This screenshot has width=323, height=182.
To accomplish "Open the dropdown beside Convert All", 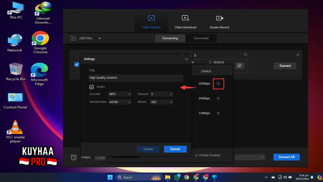I will pos(250,157).
